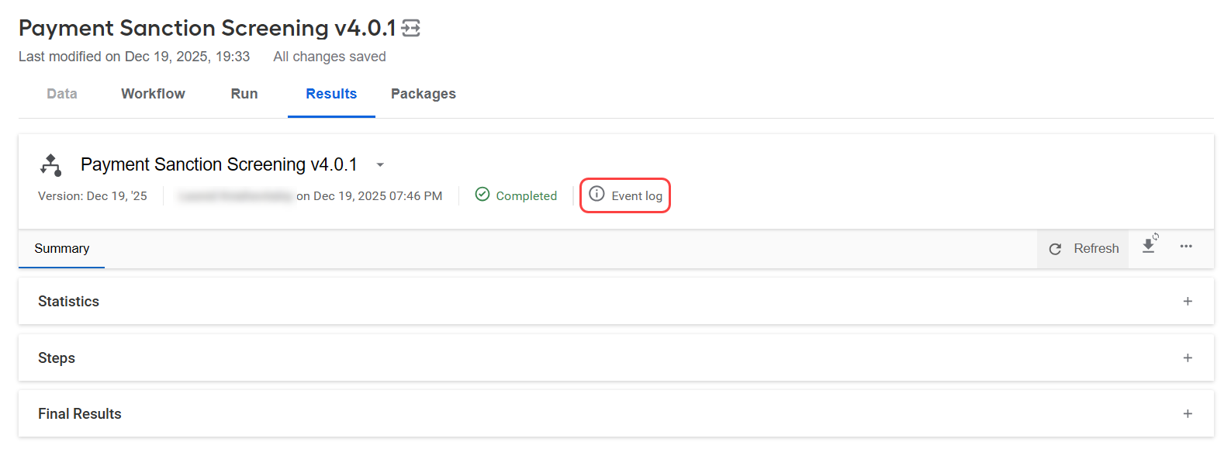
Task: Click the green Completed checkmark icon
Action: [x=482, y=195]
